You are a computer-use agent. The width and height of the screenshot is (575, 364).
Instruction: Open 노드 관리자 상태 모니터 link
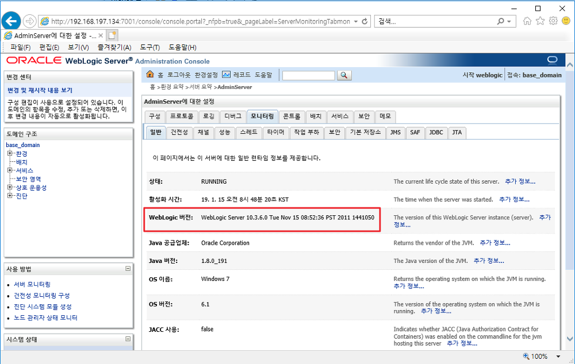45,317
